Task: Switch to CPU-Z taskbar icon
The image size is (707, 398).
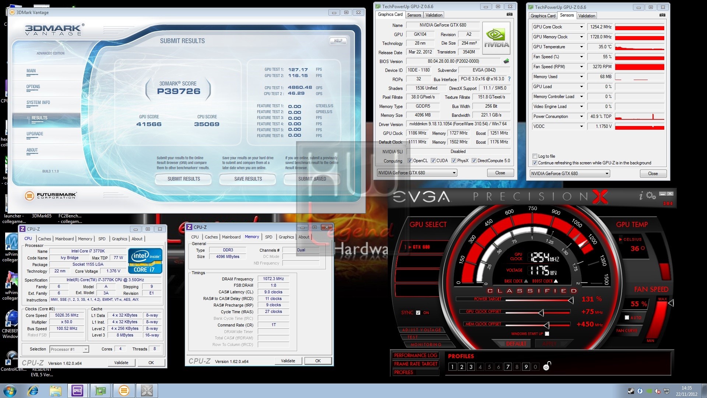Action: (77, 391)
